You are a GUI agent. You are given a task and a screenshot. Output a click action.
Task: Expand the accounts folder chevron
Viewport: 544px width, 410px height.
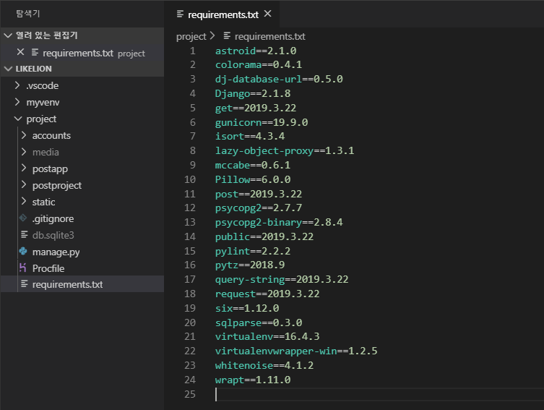(x=24, y=135)
